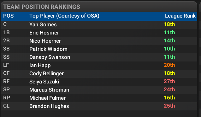This screenshot has width=201, height=117.
Task: View Ian Happ's profile
Action: click(40, 65)
